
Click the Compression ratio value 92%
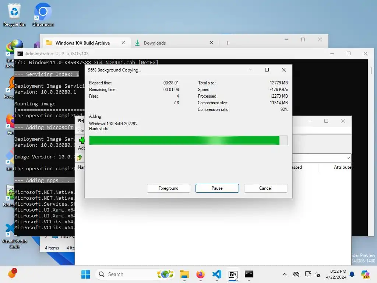284,109
